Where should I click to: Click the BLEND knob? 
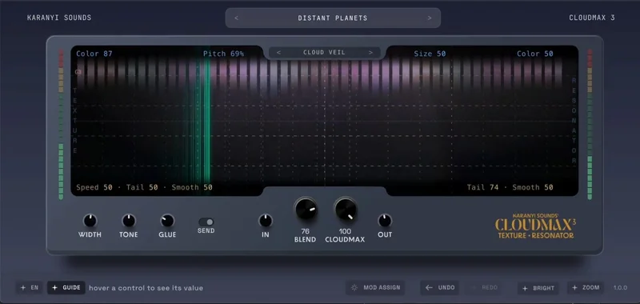click(306, 210)
